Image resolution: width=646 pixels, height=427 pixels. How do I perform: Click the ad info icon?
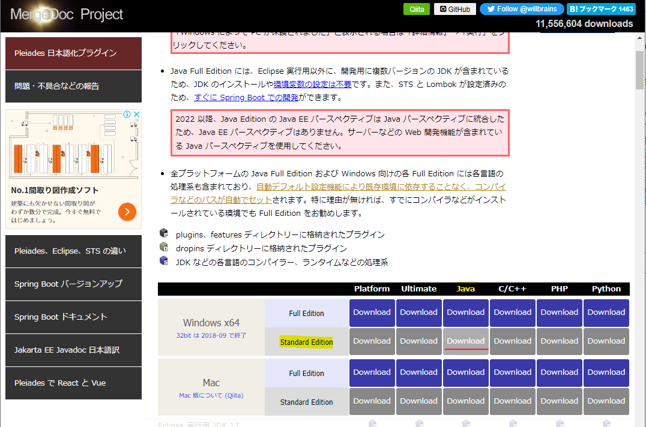point(127,114)
